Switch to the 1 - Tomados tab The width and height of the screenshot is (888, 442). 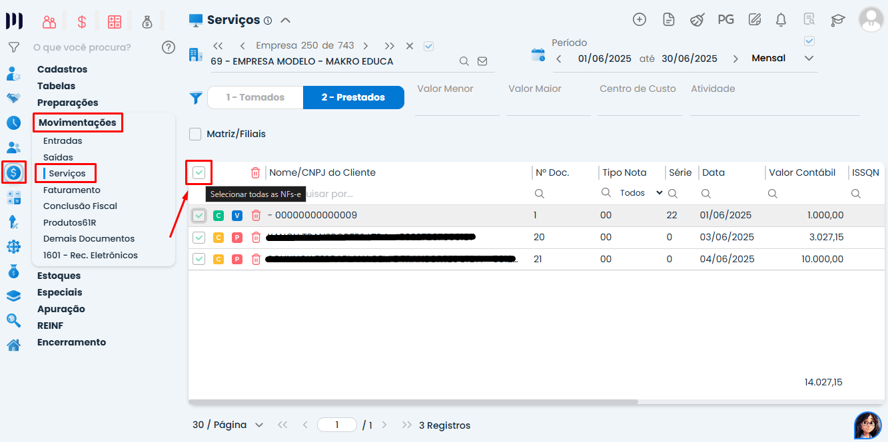click(x=255, y=98)
